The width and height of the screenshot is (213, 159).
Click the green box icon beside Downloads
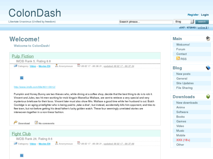coord(208,97)
